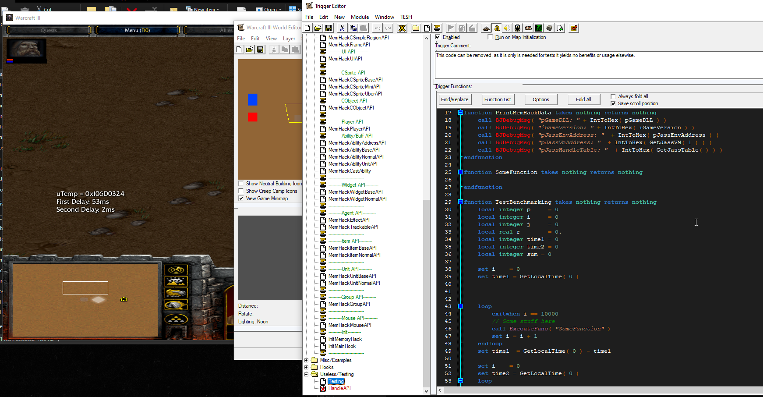Open the New menu in Trigger Editor
Image resolution: width=763 pixels, height=397 pixels.
[339, 17]
